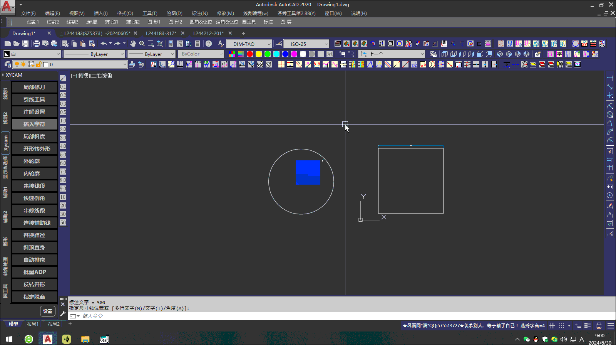Viewport: 616px width, 345px height.
Task: Toggle the layer 0 lock padlock
Action: [38, 64]
